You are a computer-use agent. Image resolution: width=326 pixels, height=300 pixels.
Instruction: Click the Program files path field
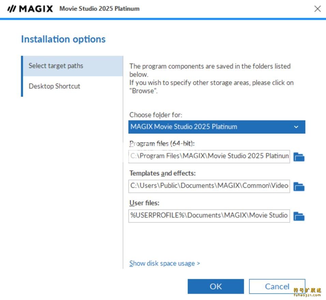point(209,156)
